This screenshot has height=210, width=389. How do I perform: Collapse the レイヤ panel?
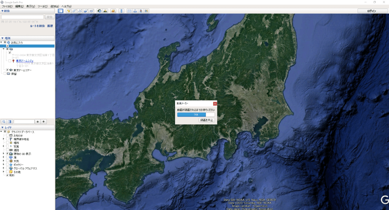2,127
